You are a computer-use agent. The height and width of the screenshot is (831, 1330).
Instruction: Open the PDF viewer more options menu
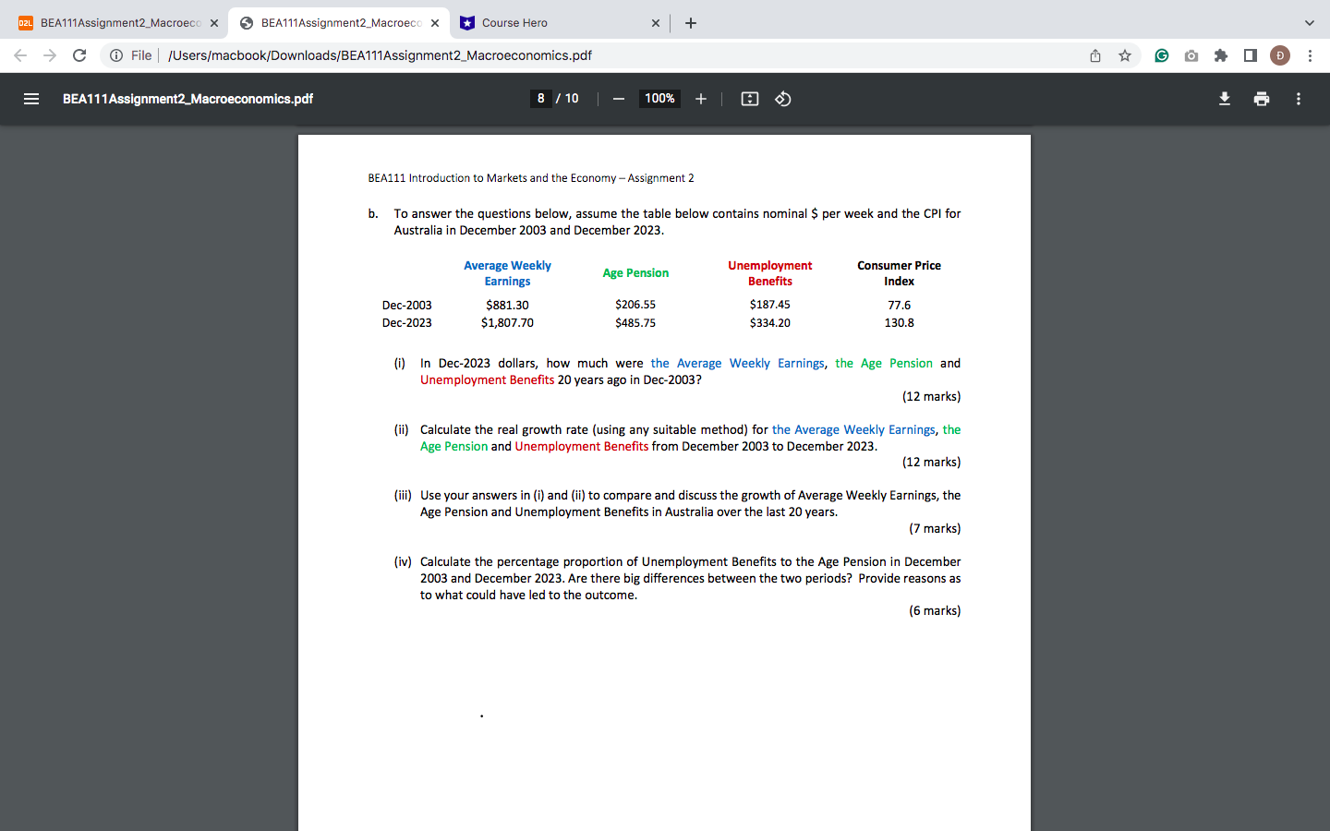click(x=1298, y=99)
